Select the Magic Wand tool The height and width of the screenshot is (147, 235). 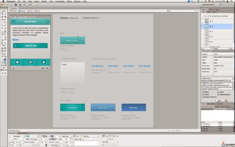pos(2,25)
